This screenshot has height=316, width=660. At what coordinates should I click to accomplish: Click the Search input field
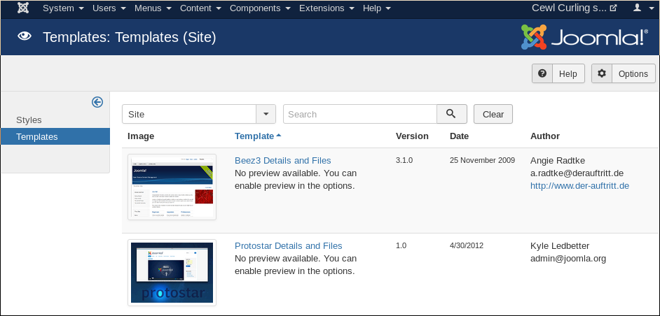pos(359,114)
